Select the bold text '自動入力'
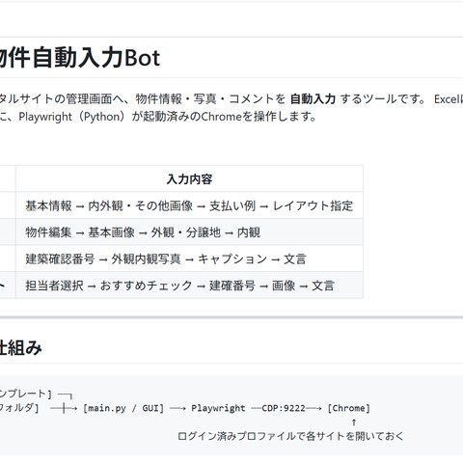 click(313, 99)
